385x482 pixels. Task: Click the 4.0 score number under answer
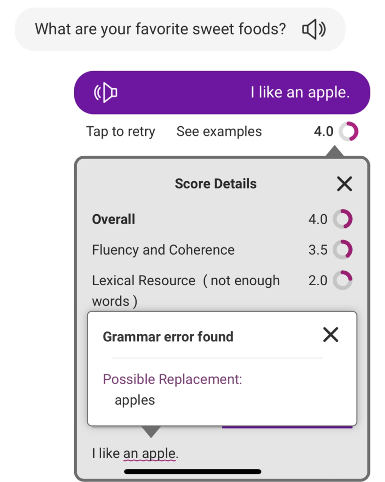pos(323,132)
